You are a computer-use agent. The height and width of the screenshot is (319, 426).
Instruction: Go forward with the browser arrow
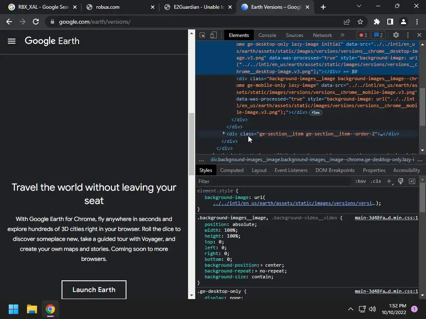click(22, 22)
